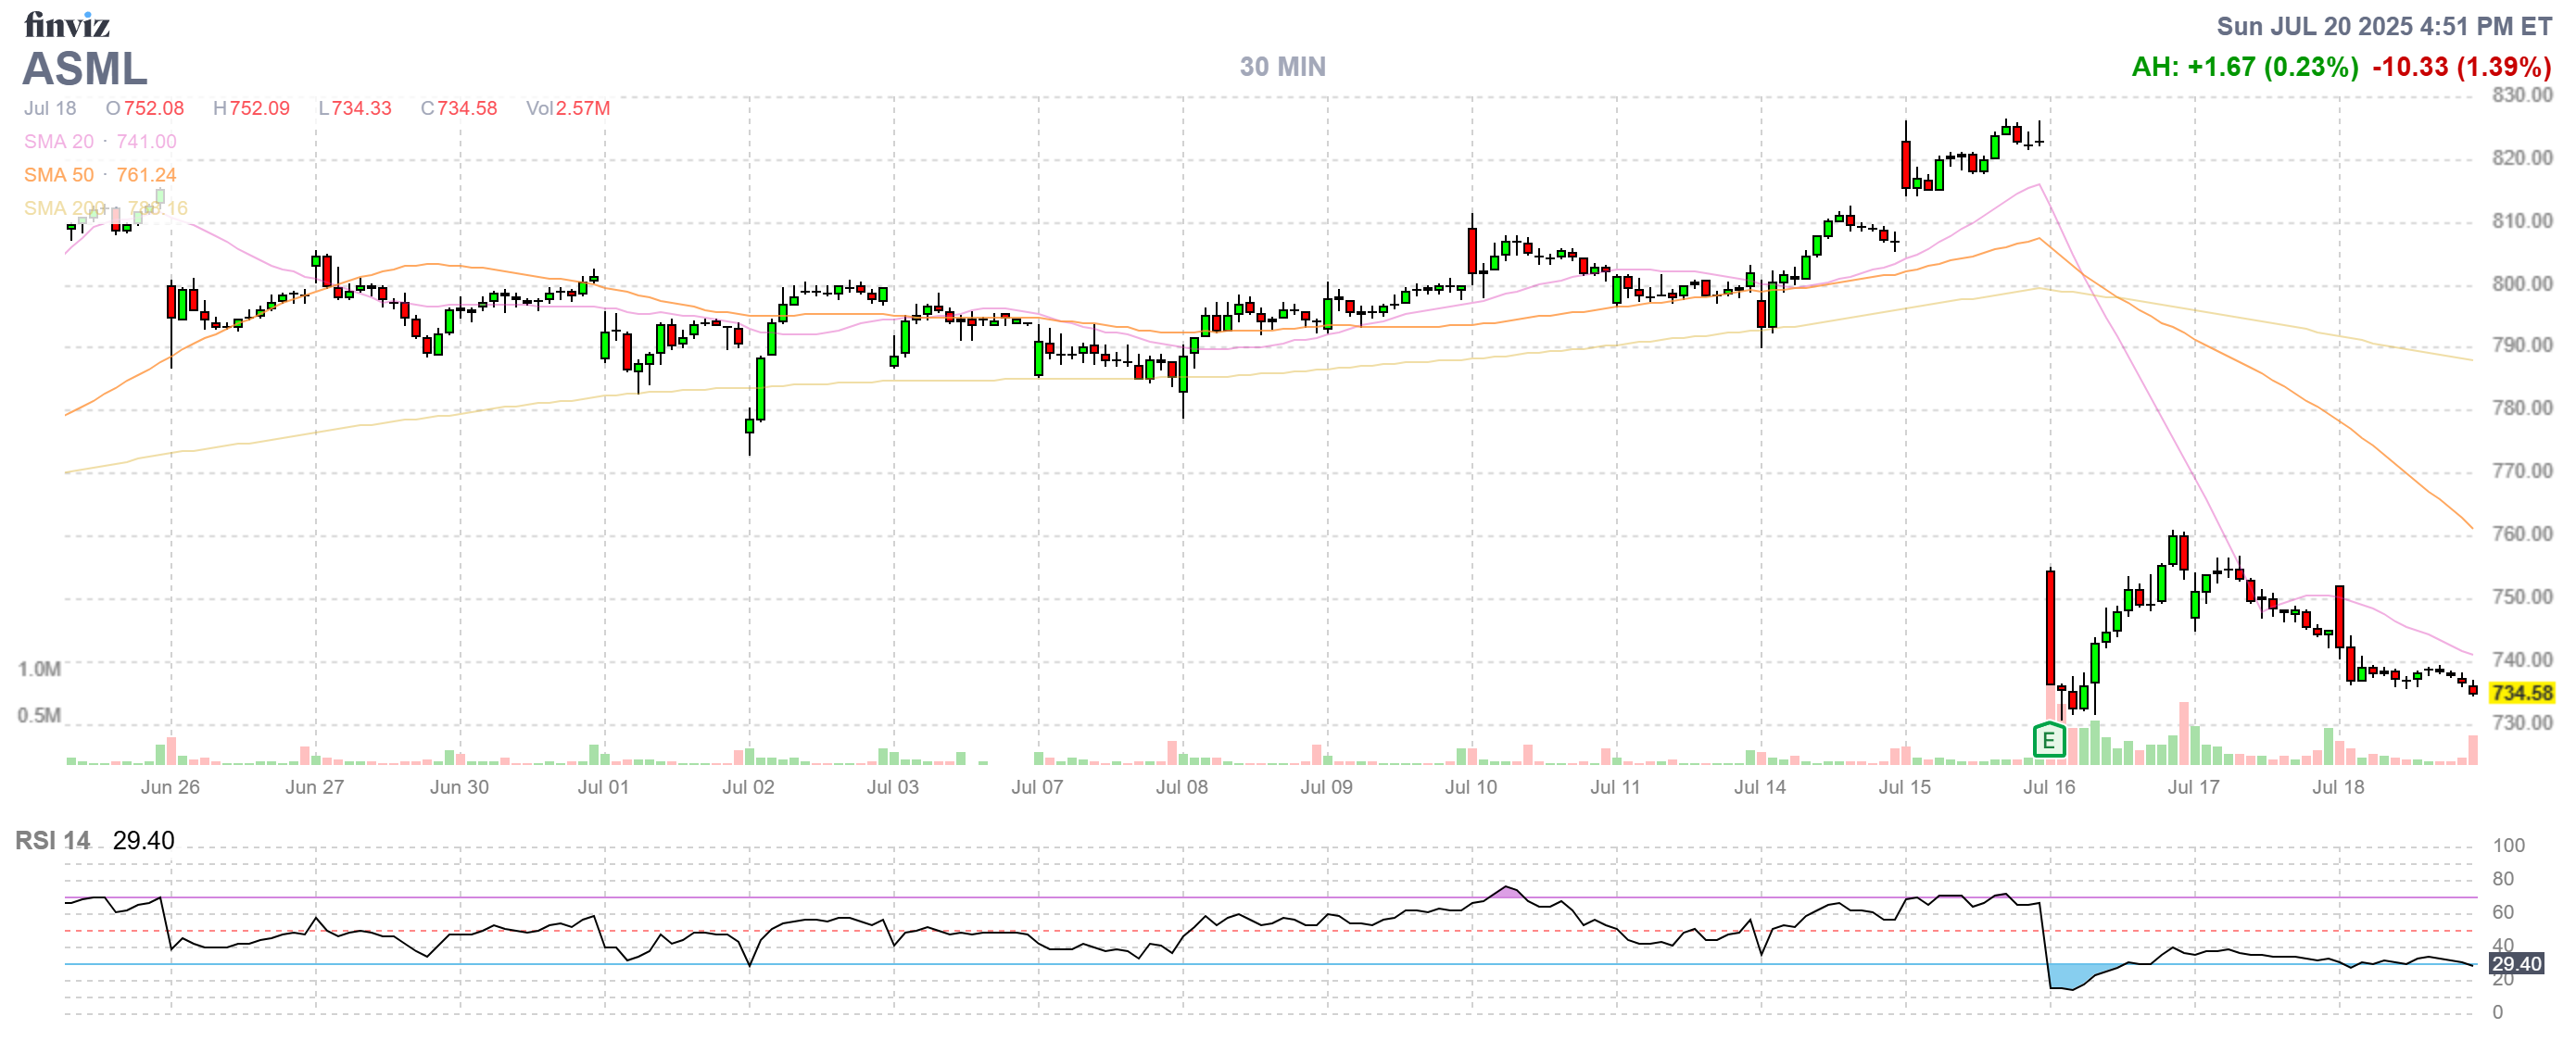Viewport: 2576px width, 1041px height.
Task: Click the Jul 18 date axis label
Action: pos(2337,786)
